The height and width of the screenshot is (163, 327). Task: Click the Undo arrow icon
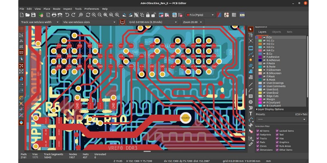(67, 15)
